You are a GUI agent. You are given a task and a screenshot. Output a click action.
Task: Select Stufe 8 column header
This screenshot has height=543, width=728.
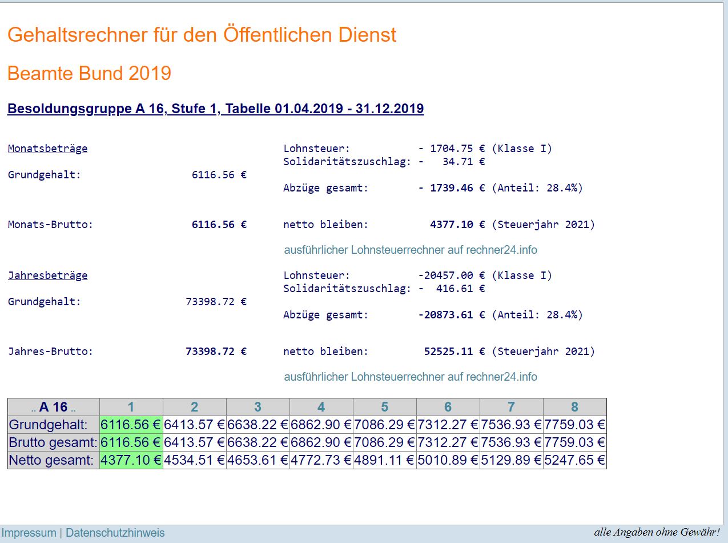click(574, 407)
